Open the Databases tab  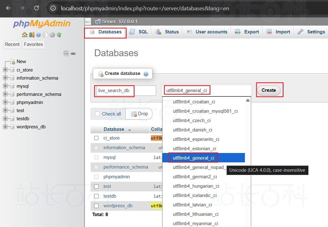click(x=106, y=32)
